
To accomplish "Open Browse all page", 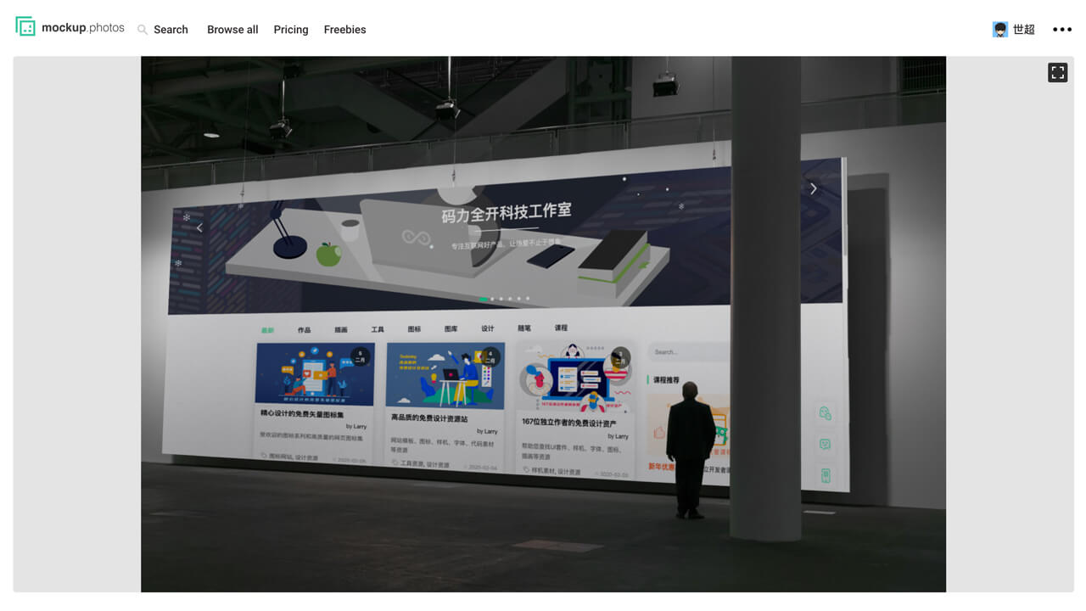I will 232,30.
